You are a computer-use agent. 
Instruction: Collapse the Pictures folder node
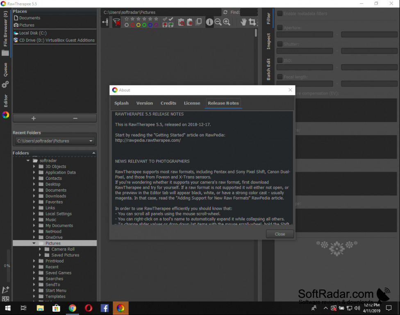pos(34,243)
